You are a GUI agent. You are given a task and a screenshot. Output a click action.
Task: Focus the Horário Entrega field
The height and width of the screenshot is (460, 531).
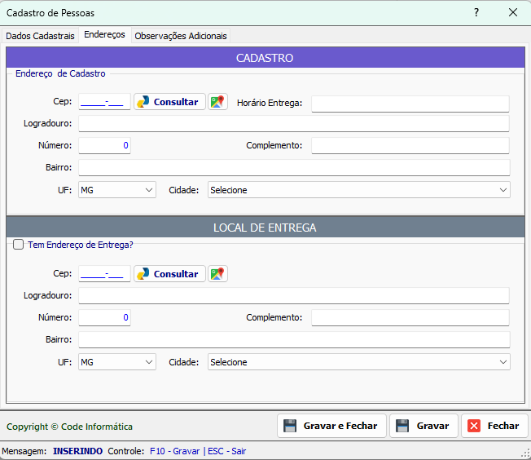pos(410,104)
